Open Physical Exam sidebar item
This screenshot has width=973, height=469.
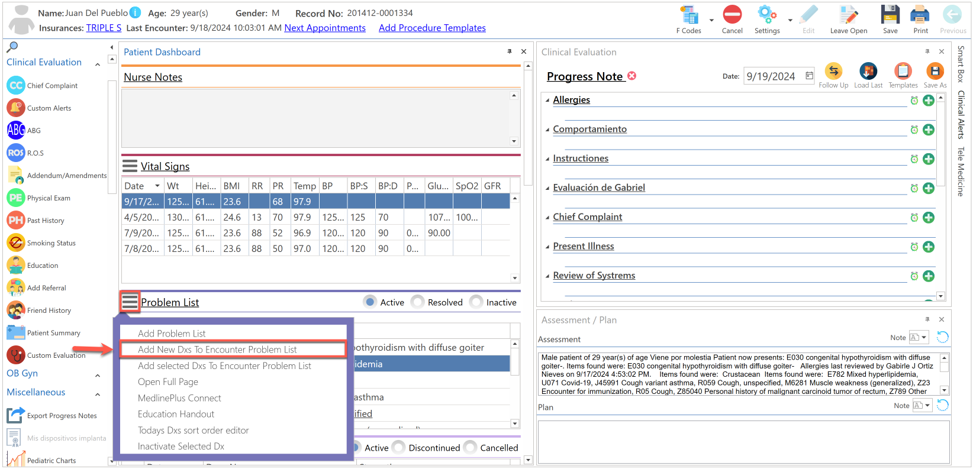(x=16, y=198)
